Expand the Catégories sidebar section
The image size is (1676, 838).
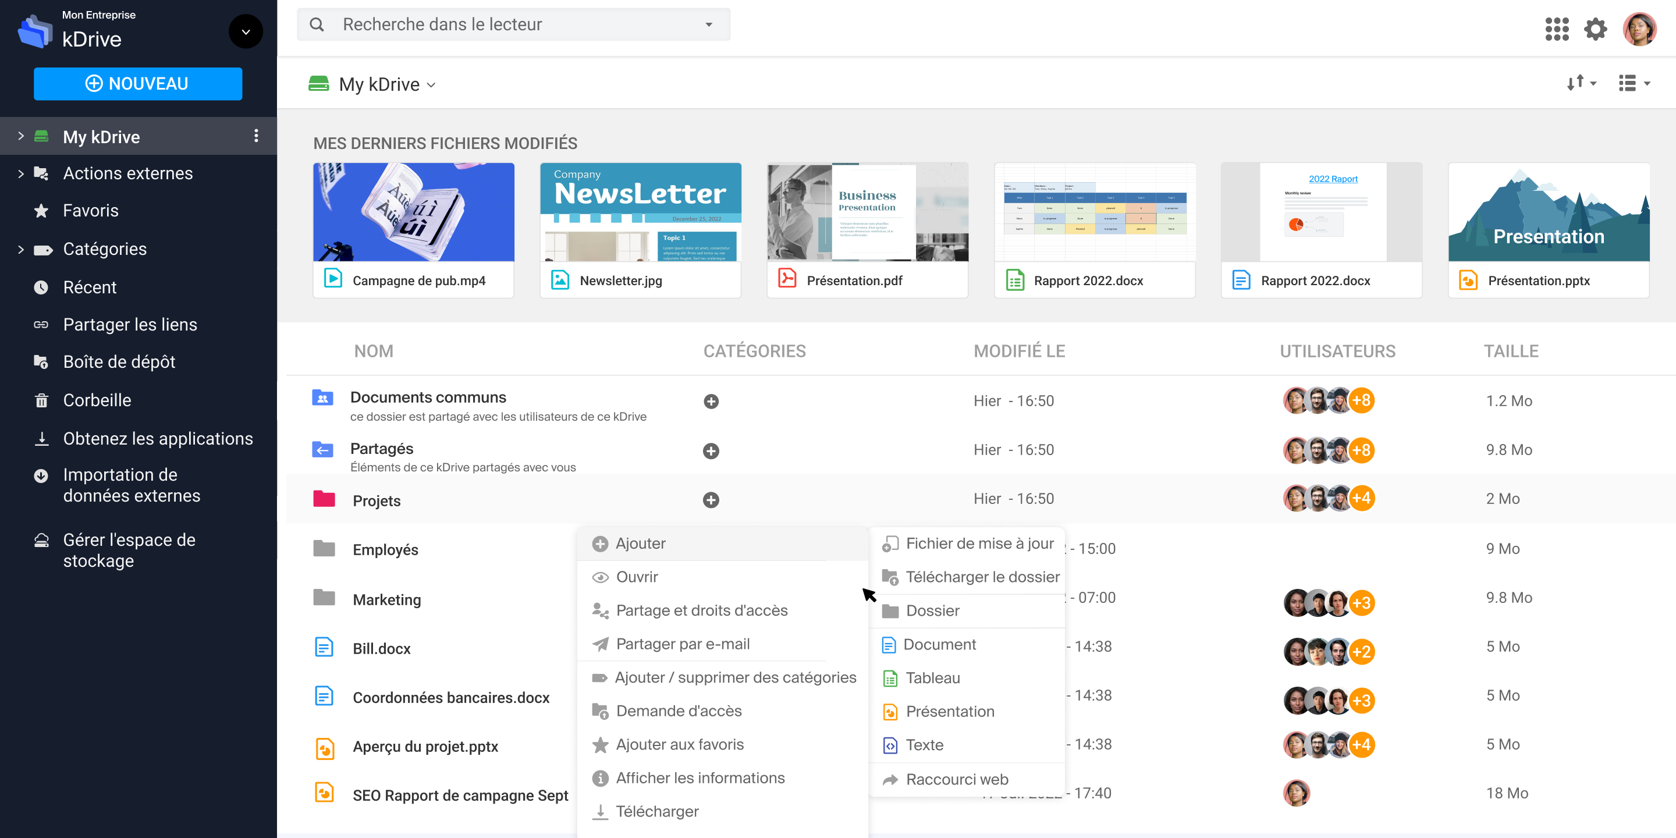coord(21,249)
